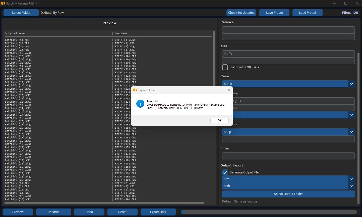Click the info icon in the Export Done dialog
362x217 pixels.
click(x=140, y=104)
